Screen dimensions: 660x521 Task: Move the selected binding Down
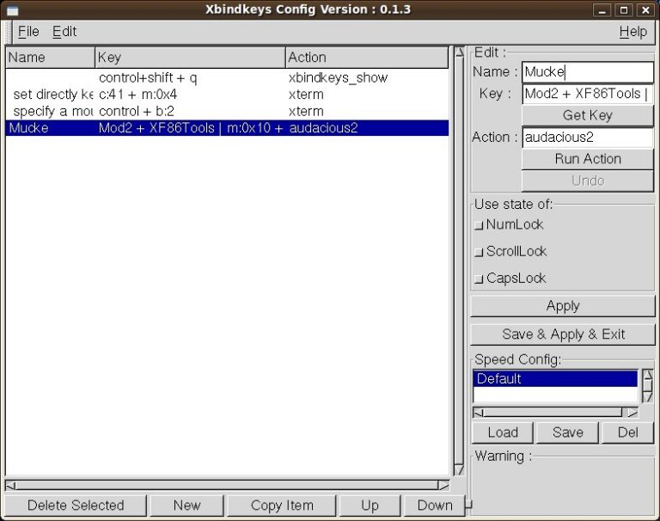(434, 506)
